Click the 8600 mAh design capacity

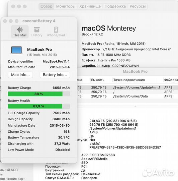click(x=61, y=119)
